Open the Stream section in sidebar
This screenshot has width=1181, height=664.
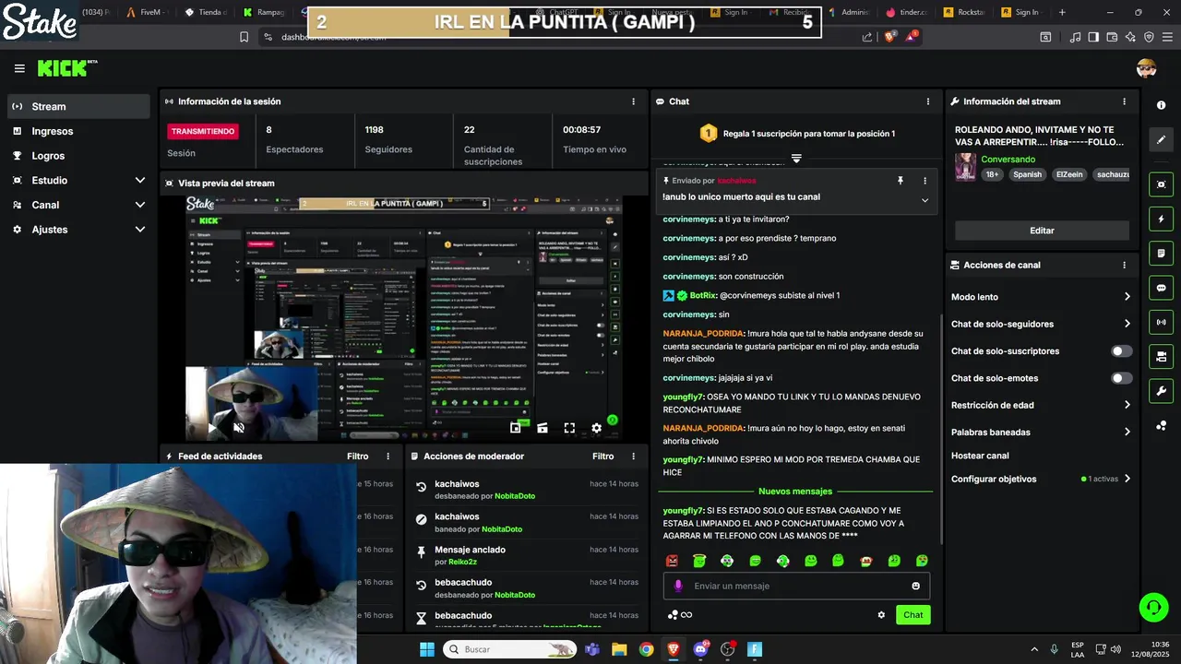78,106
